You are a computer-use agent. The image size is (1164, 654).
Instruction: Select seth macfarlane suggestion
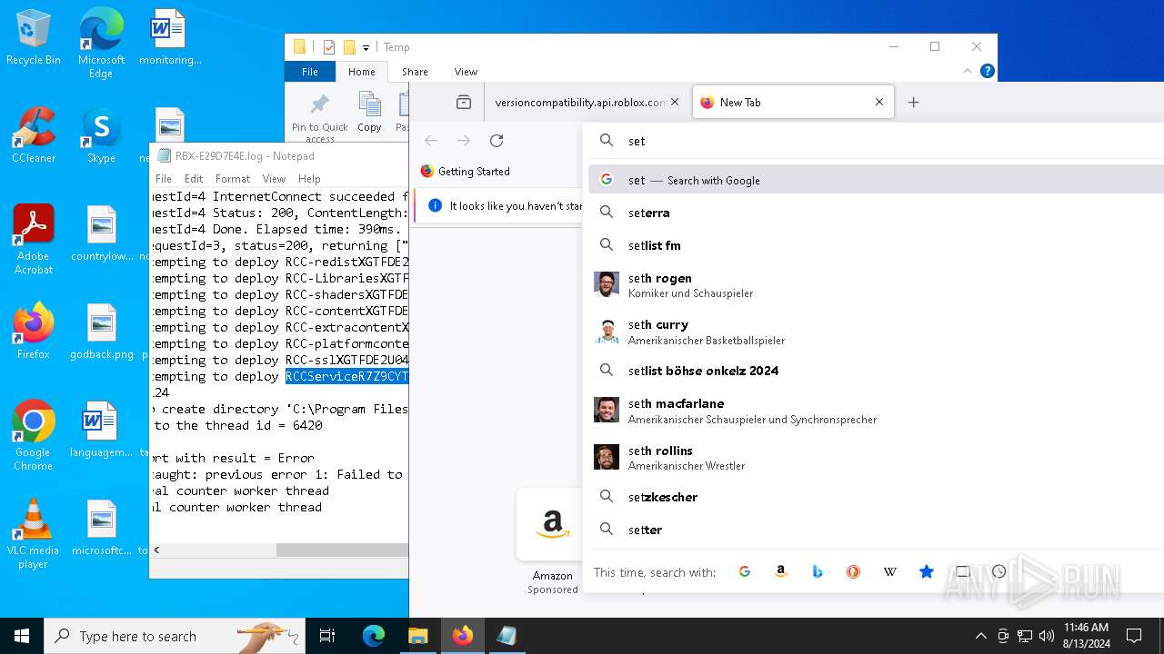tap(876, 411)
